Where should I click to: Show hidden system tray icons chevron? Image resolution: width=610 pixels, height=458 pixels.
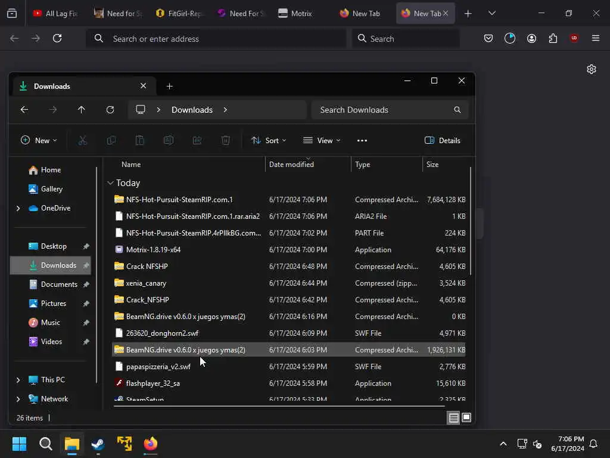[x=503, y=444]
